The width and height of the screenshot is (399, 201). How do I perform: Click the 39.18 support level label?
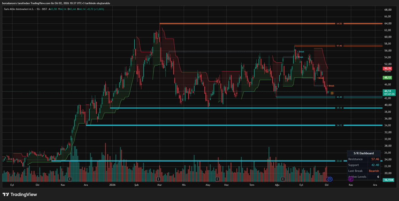click(x=339, y=108)
